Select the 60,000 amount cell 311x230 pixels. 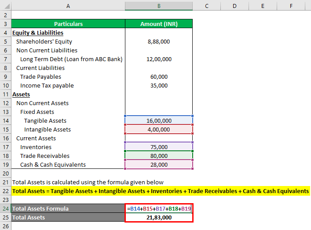coord(159,77)
